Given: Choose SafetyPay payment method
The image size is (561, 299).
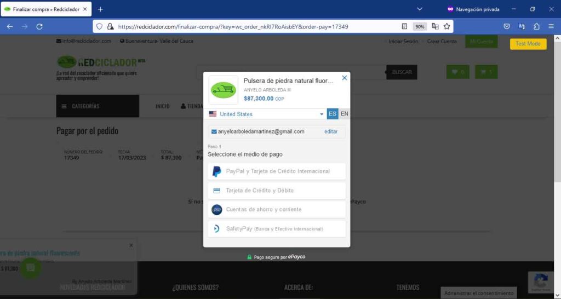Looking at the screenshot, I should [x=277, y=228].
